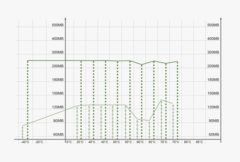The image size is (240, 162).
Task: Click the light arrow column at 25°C
Action: [x=77, y=123]
